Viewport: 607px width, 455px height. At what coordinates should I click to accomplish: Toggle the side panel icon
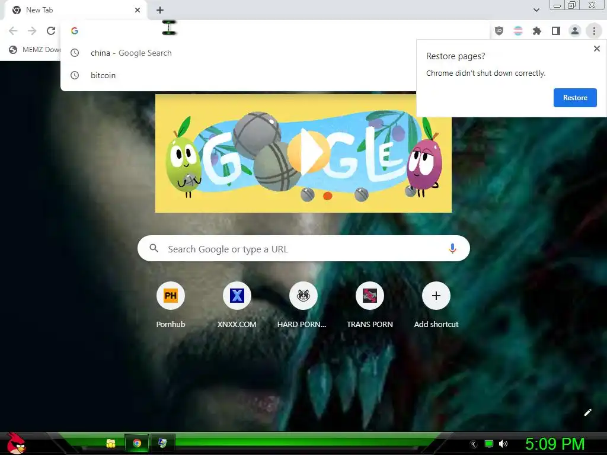pos(556,31)
